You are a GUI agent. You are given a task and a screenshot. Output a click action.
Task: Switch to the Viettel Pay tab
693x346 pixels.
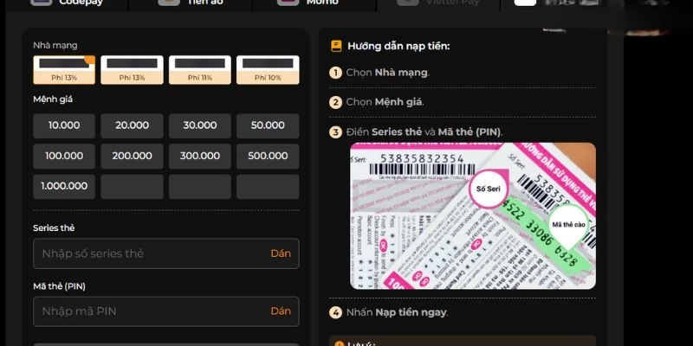[438, 3]
